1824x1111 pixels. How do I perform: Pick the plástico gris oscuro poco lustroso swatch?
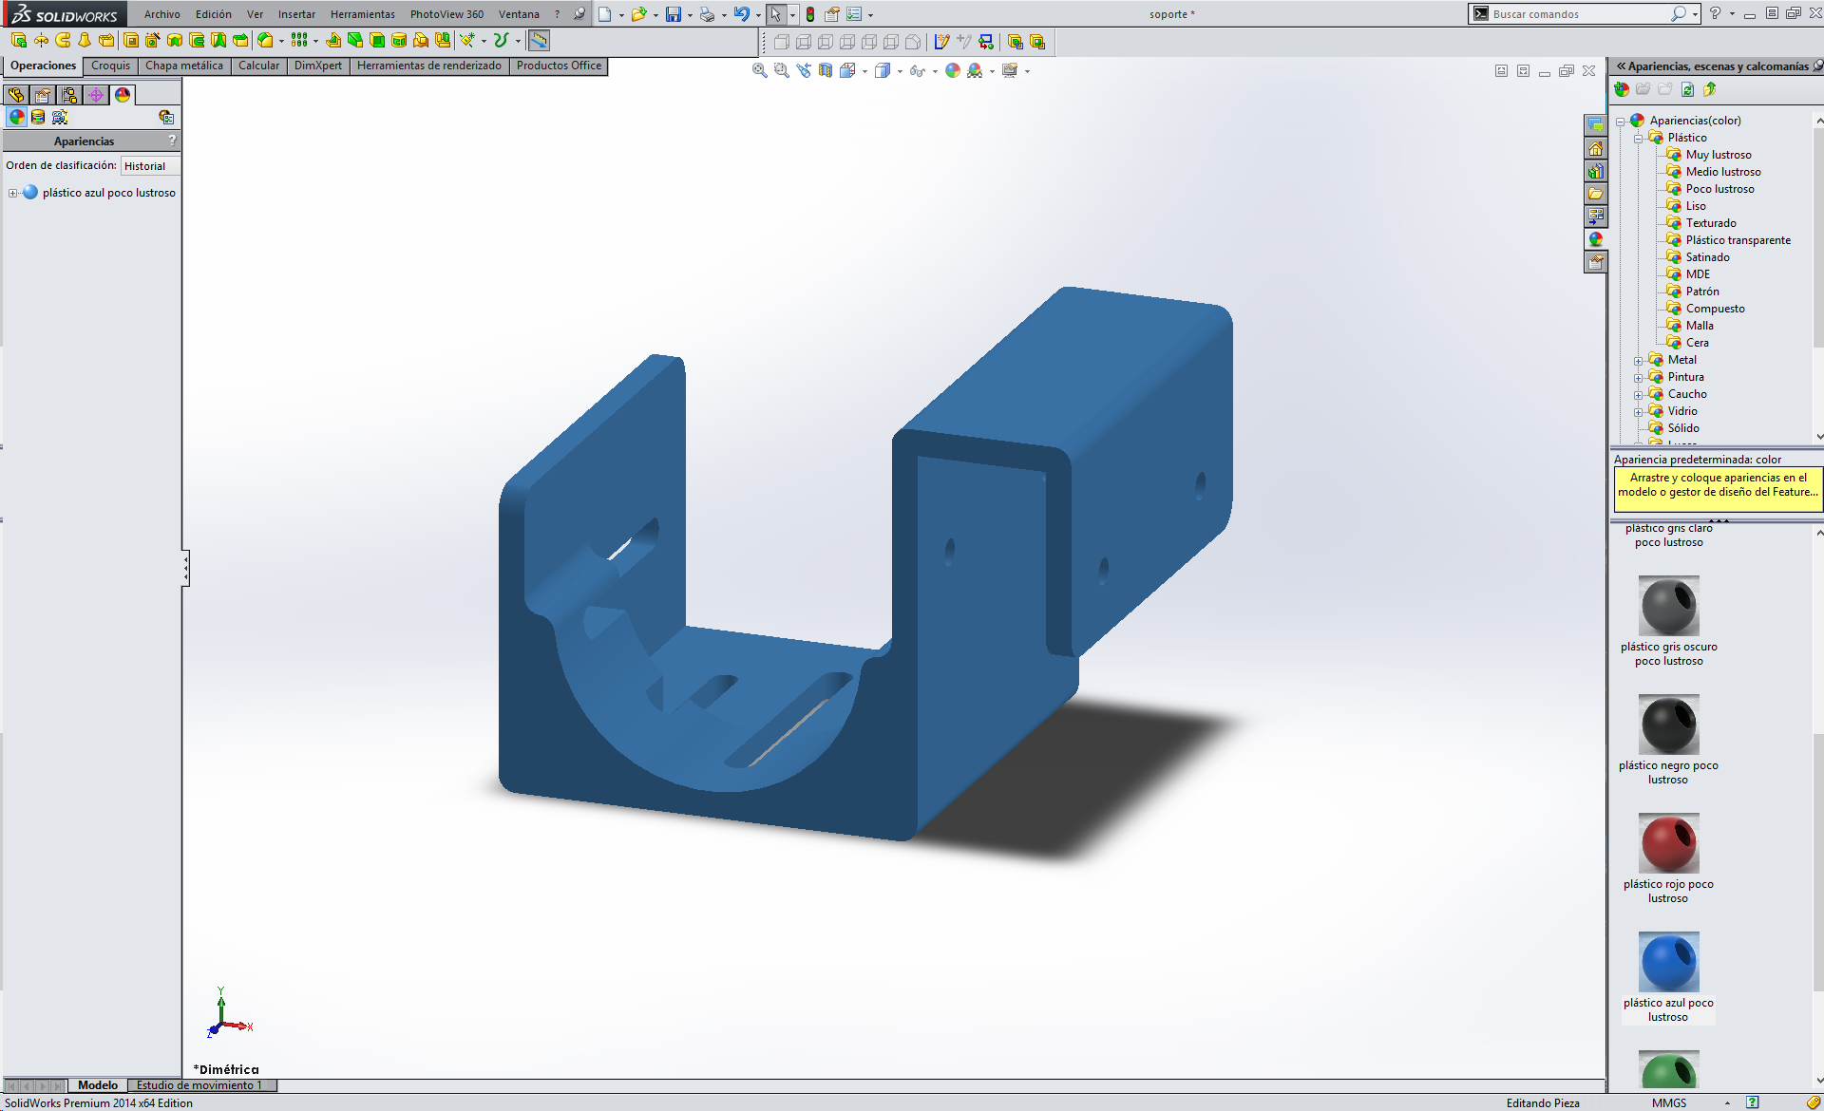click(1669, 606)
